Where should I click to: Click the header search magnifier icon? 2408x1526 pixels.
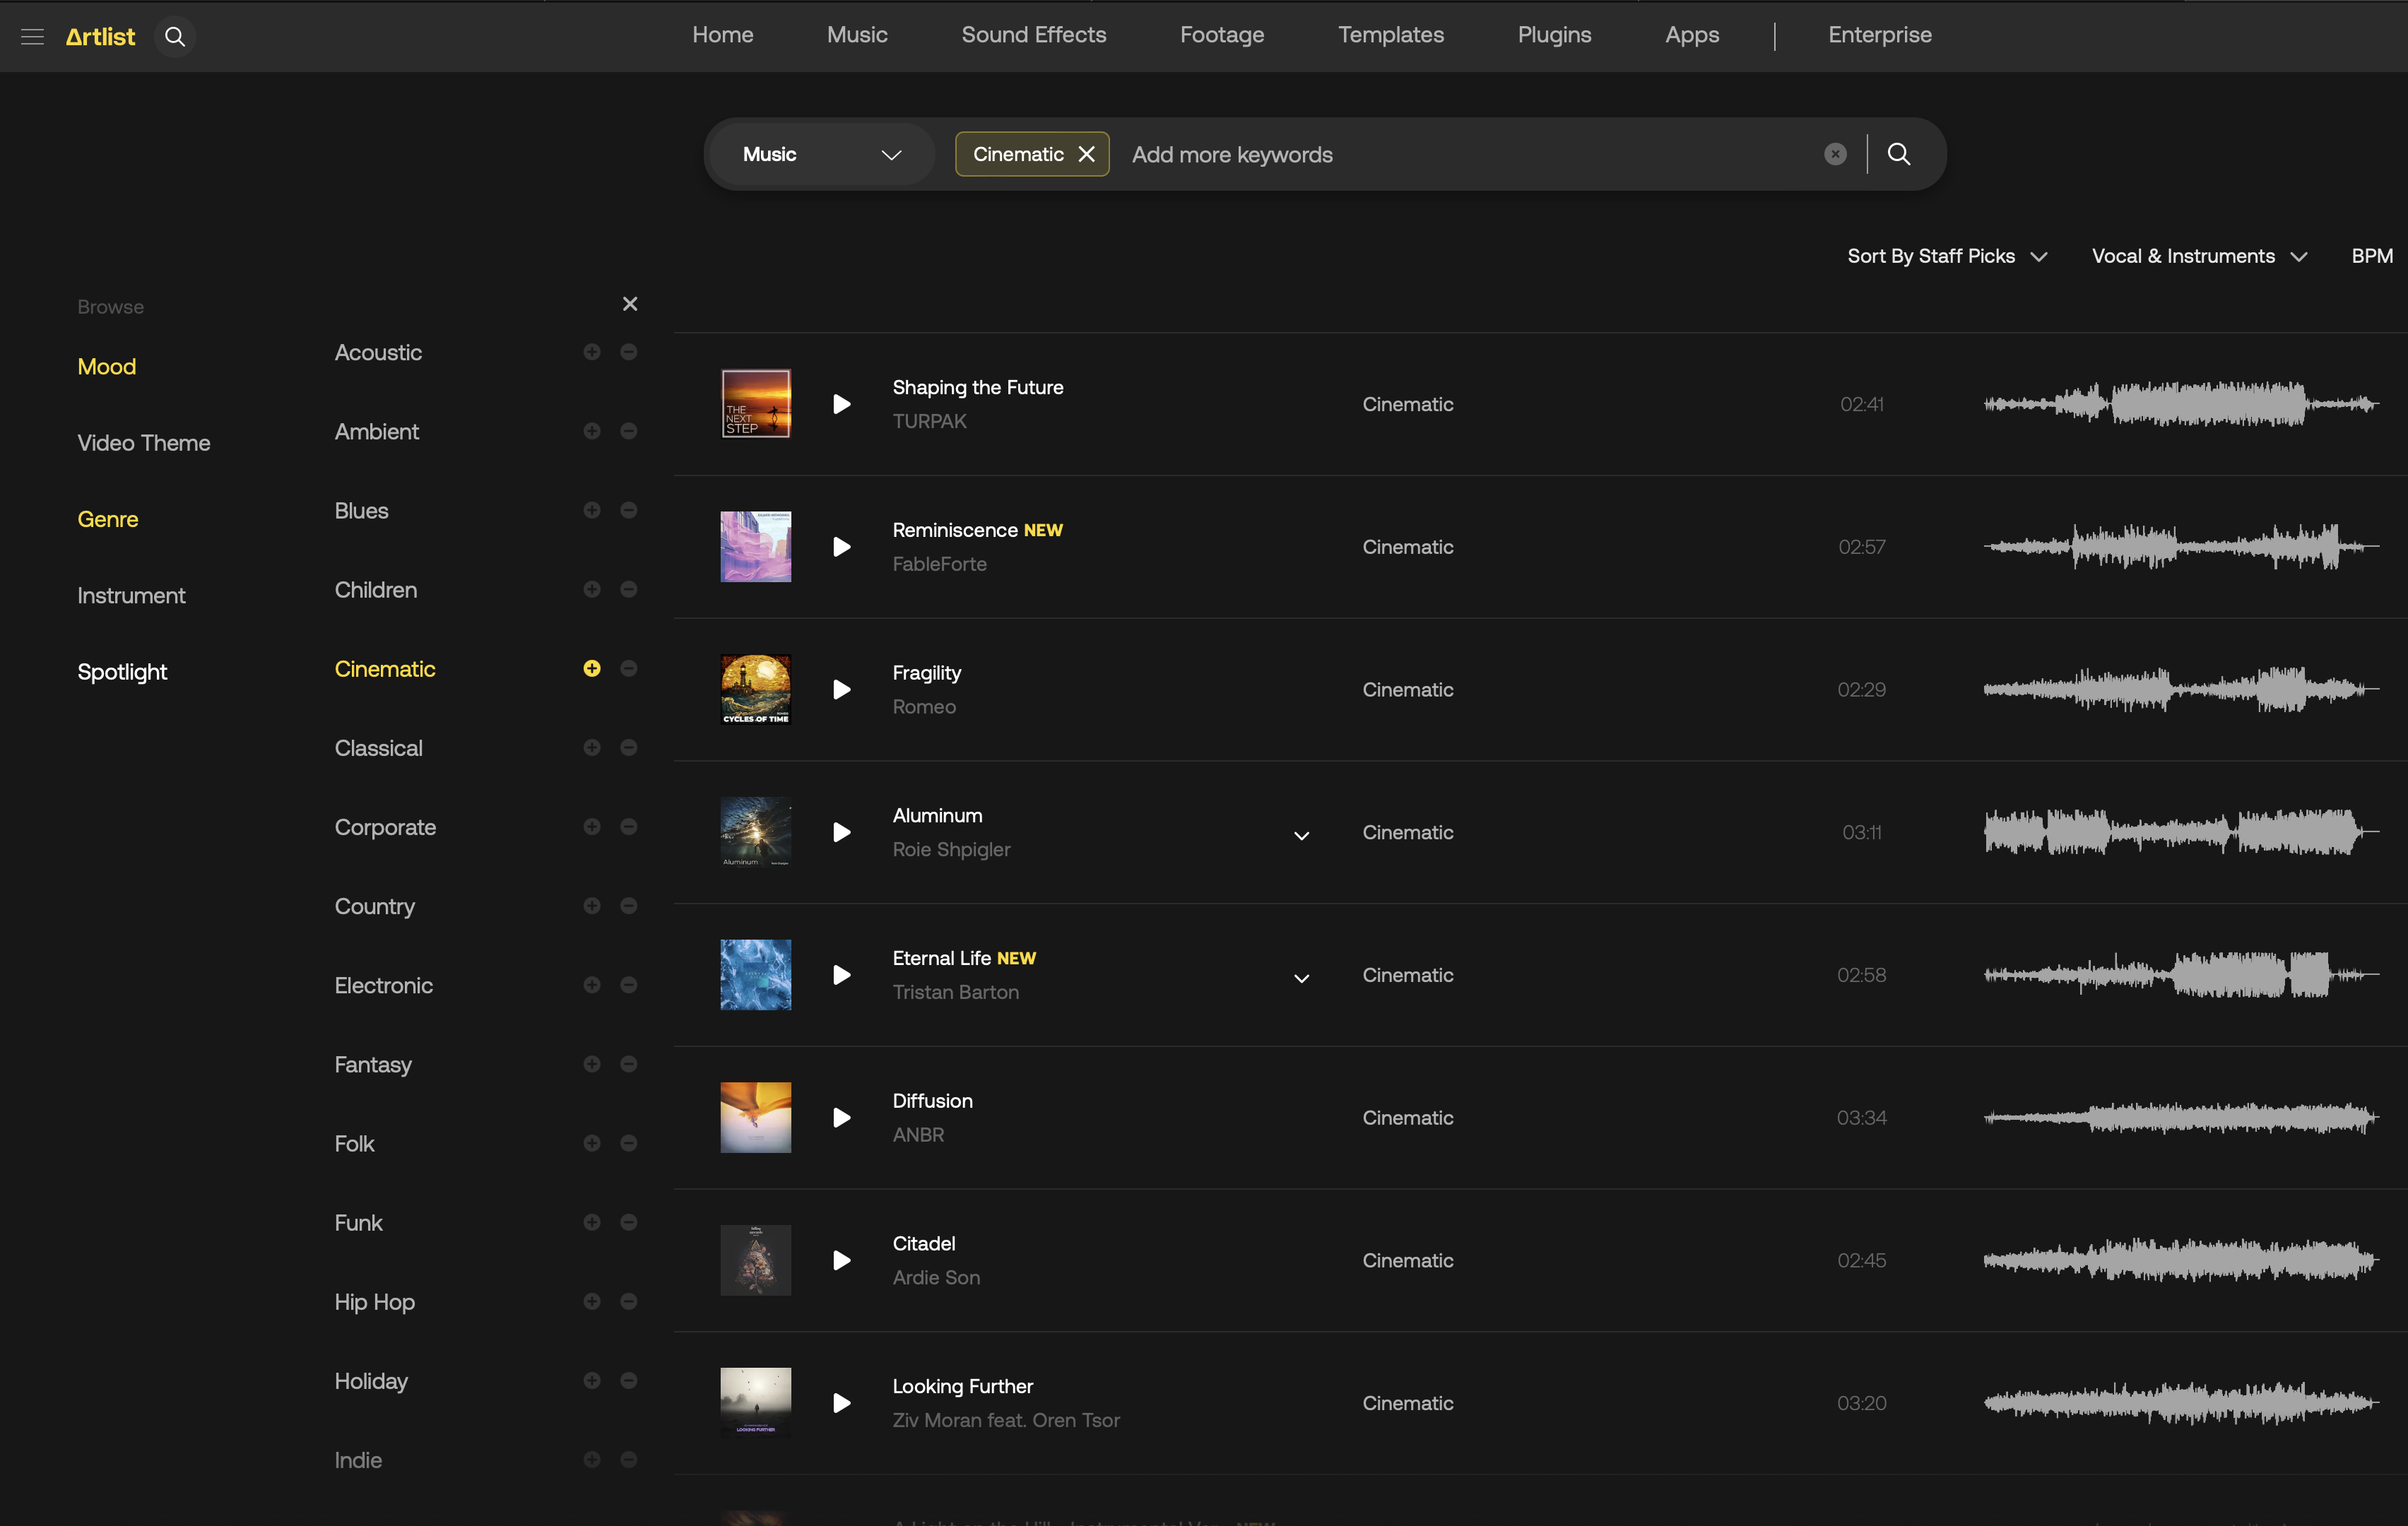[x=175, y=37]
